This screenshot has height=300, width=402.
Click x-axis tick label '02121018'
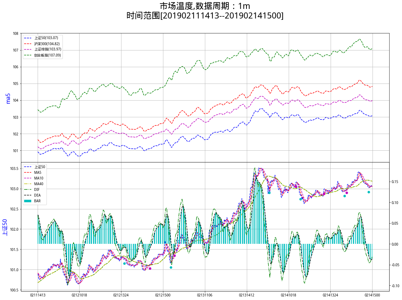(x=79, y=295)
